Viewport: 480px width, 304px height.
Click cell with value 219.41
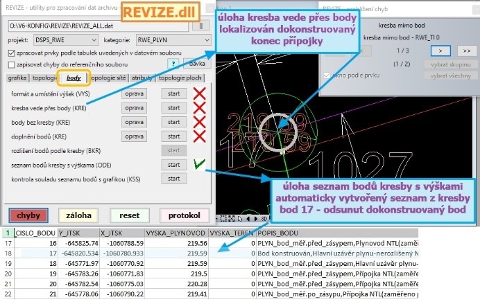[x=176, y=294]
